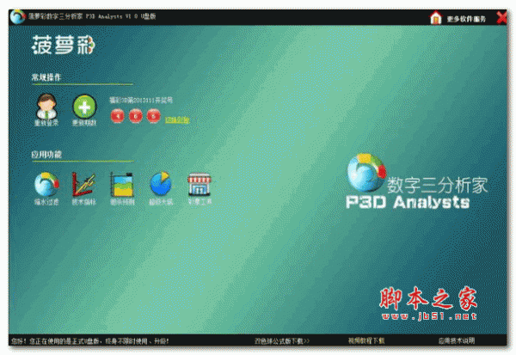This screenshot has width=516, height=355.
Task: Click the red house icon in title bar
Action: [436, 18]
